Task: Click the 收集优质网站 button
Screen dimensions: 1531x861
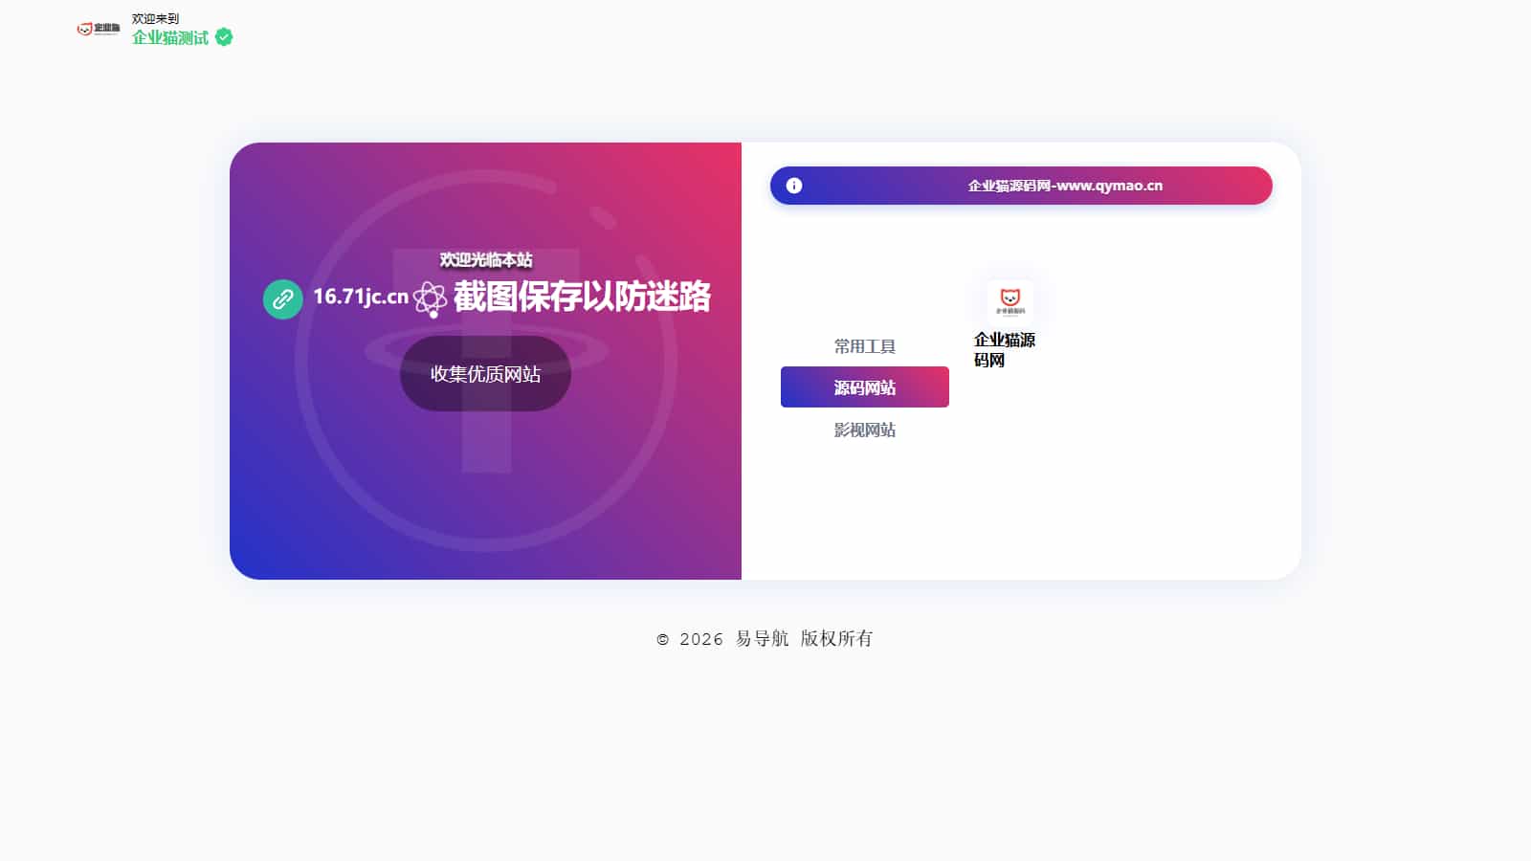Action: [485, 374]
